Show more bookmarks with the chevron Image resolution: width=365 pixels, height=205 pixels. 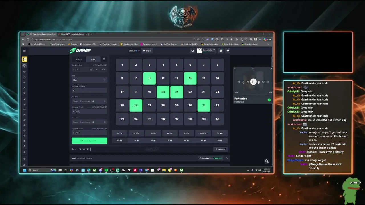268,44
